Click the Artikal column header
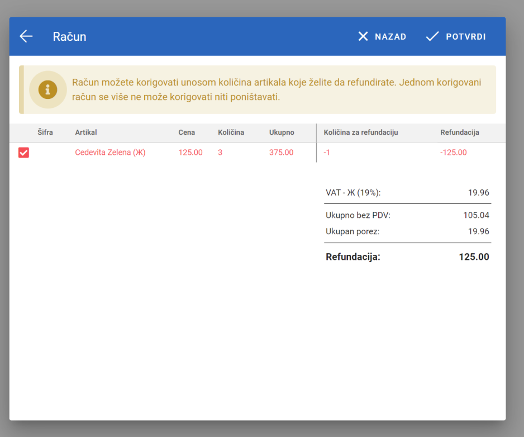 click(85, 132)
